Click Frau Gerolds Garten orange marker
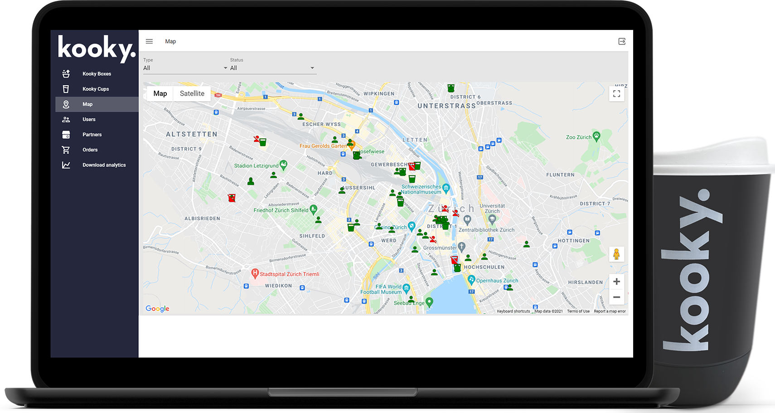775x413 pixels. [x=351, y=146]
